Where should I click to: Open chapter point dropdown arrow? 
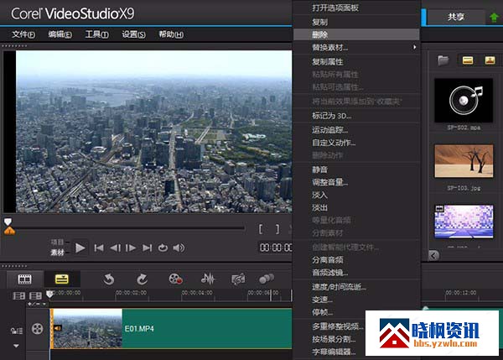[x=44, y=304]
